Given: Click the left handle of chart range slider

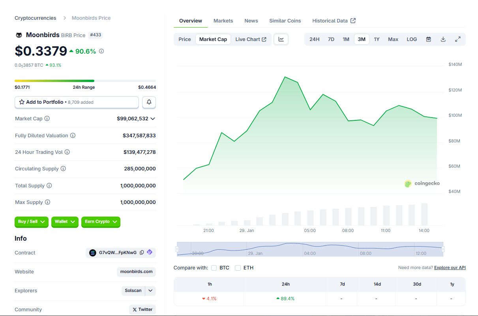Looking at the screenshot, I should click(x=177, y=249).
